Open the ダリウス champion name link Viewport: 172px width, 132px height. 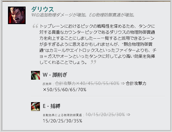tap(43, 9)
